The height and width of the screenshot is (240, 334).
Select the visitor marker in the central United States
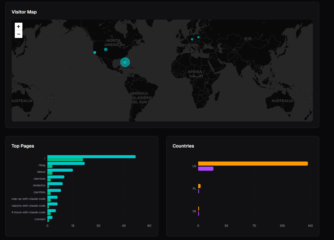tap(106, 49)
